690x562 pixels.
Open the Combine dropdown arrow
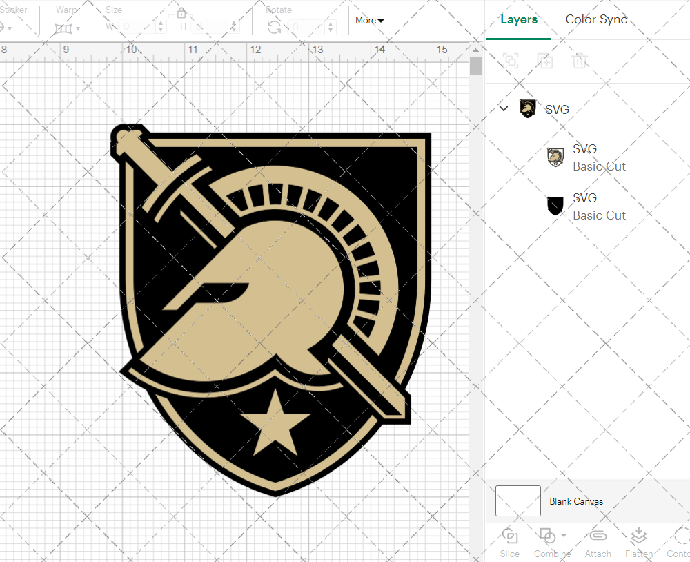[564, 536]
